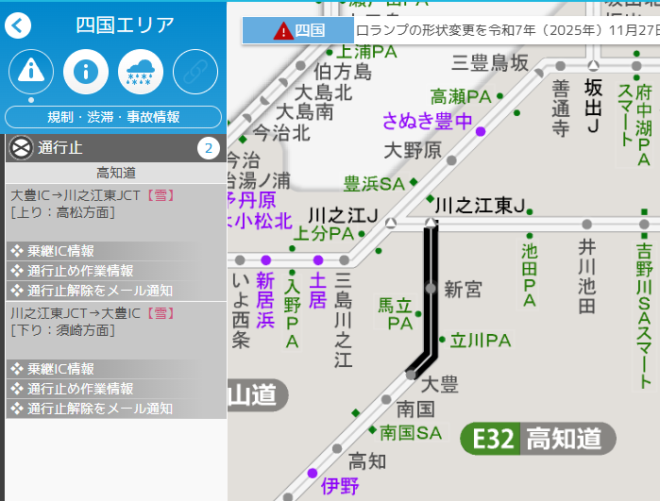Open 通行止解除をメール通知 under 下り須崎方面
The height and width of the screenshot is (501, 660).
coord(116,409)
